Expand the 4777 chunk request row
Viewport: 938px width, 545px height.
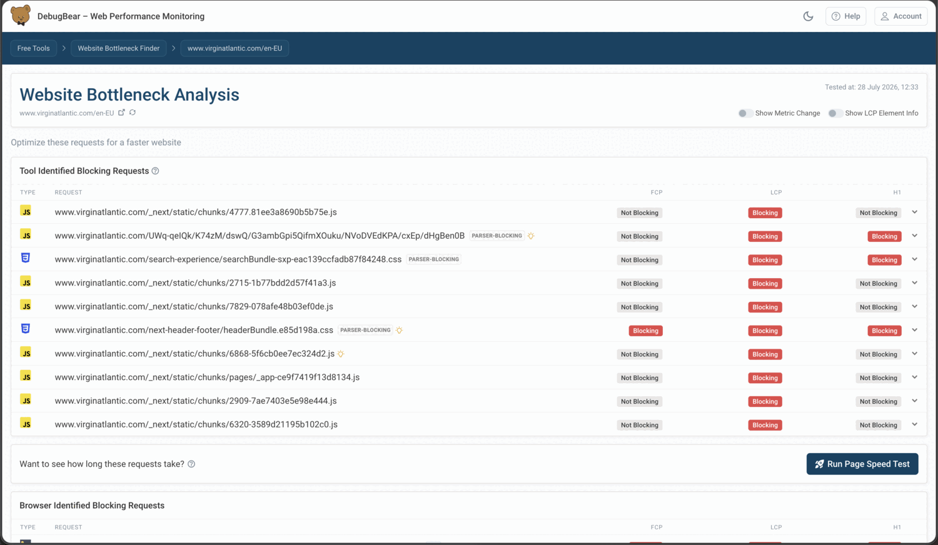tap(914, 212)
